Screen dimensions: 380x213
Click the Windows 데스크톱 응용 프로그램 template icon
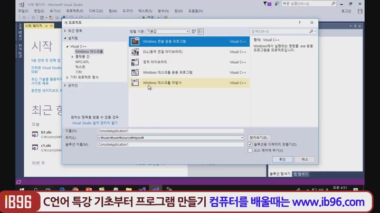[x=135, y=73]
